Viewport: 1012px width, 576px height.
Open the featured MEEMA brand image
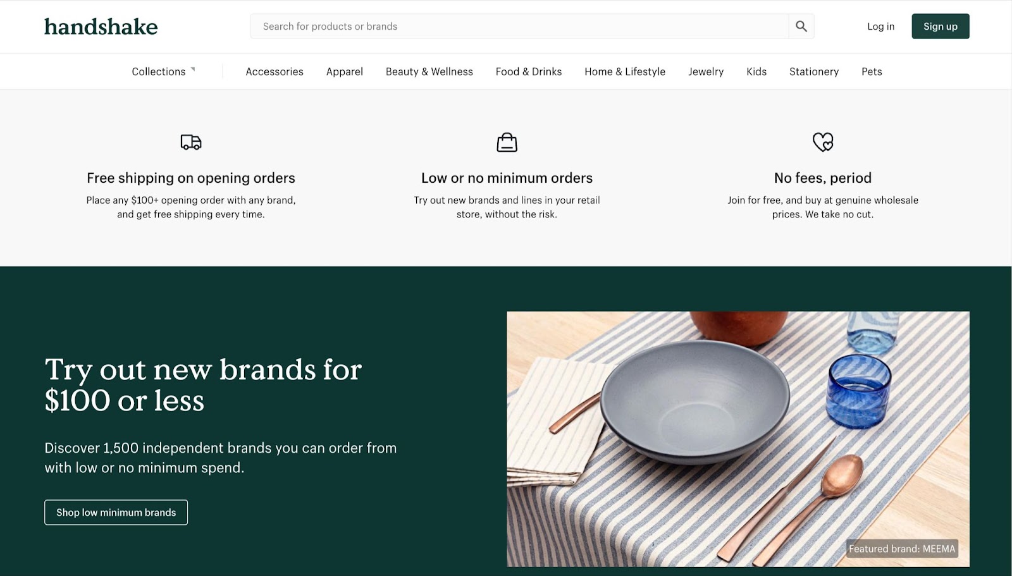point(737,439)
